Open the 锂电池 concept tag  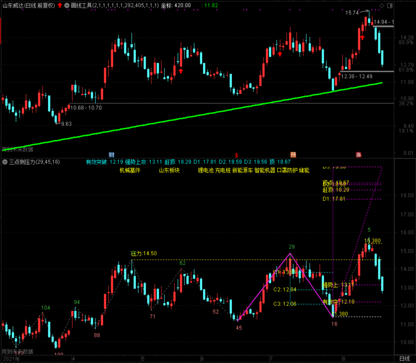click(206, 170)
